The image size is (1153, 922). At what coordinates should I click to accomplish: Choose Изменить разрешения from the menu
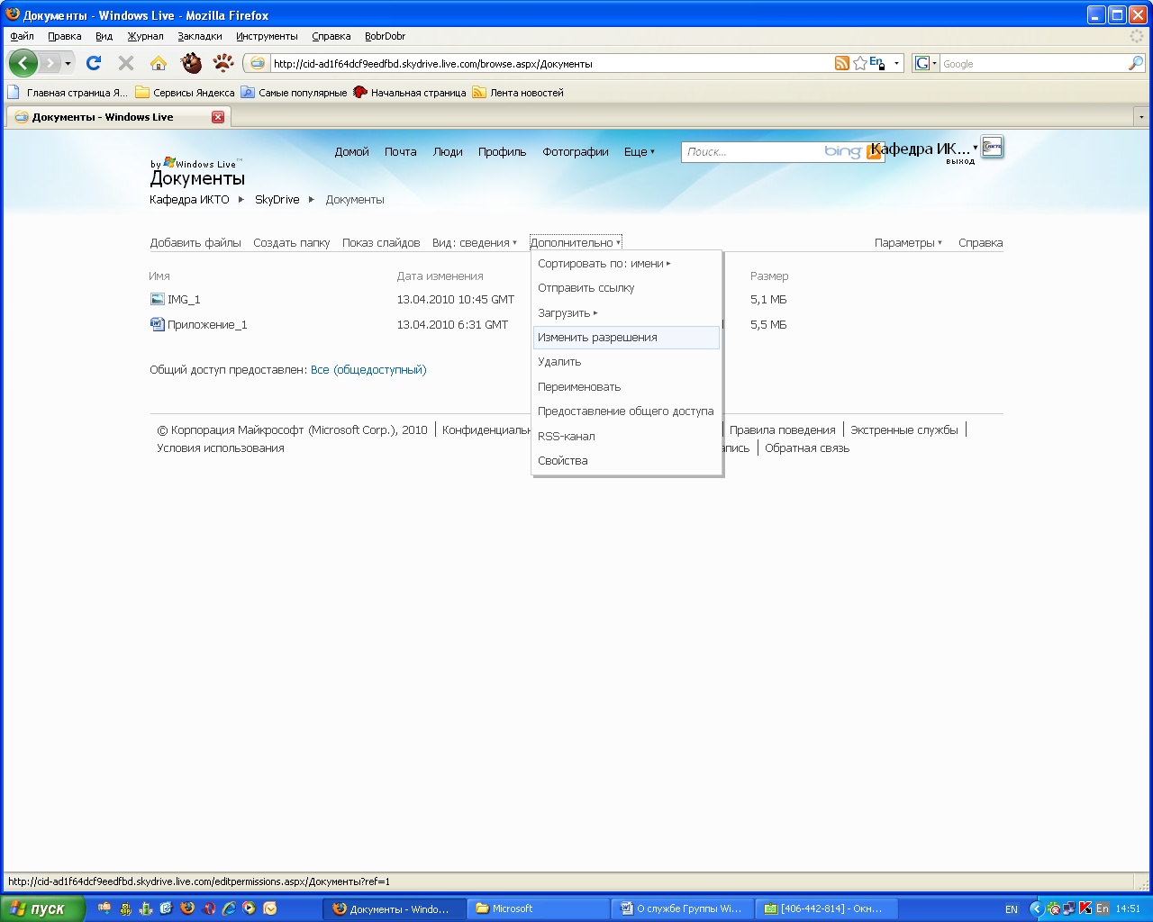coord(627,338)
